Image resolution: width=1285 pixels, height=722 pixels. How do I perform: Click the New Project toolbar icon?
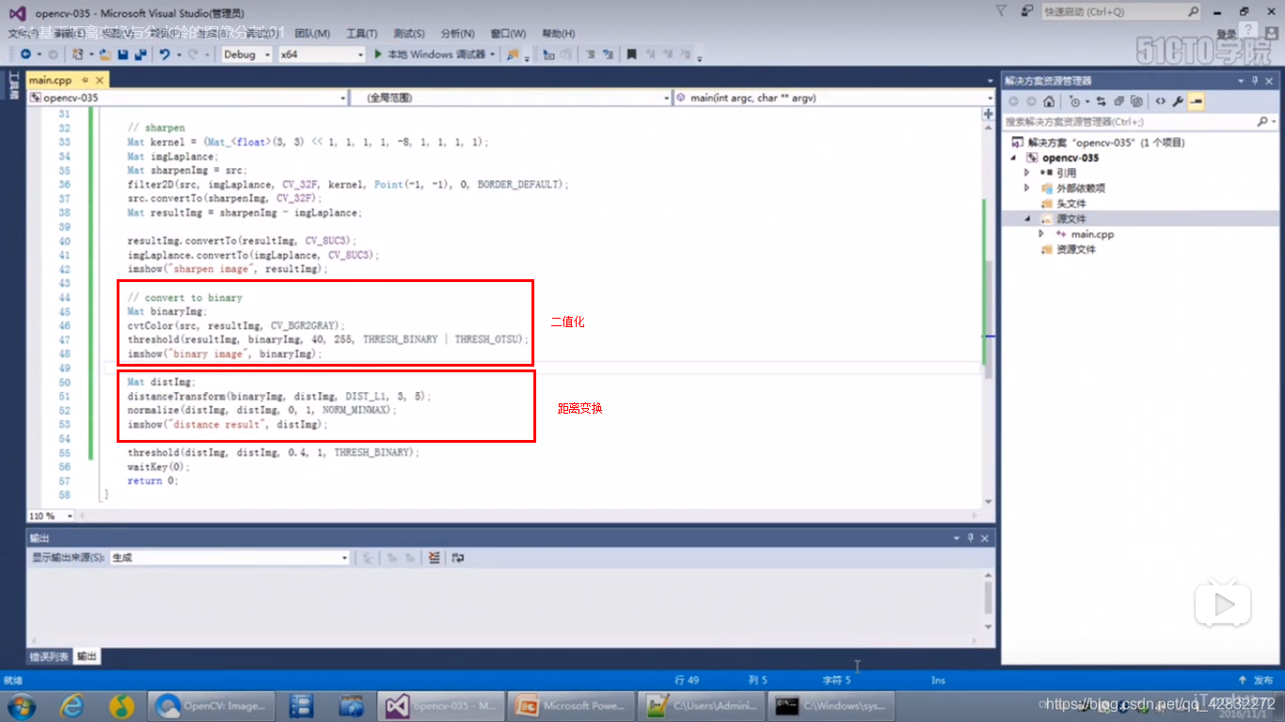(79, 55)
